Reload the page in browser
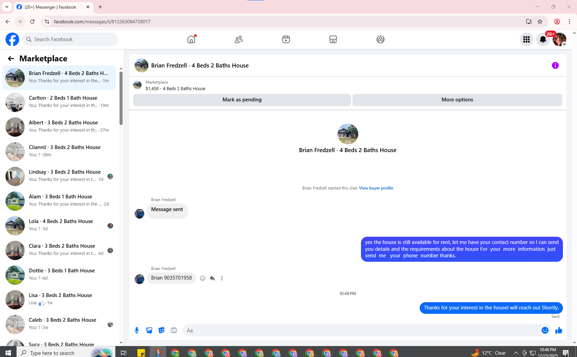Image resolution: width=577 pixels, height=357 pixels. pos(32,22)
